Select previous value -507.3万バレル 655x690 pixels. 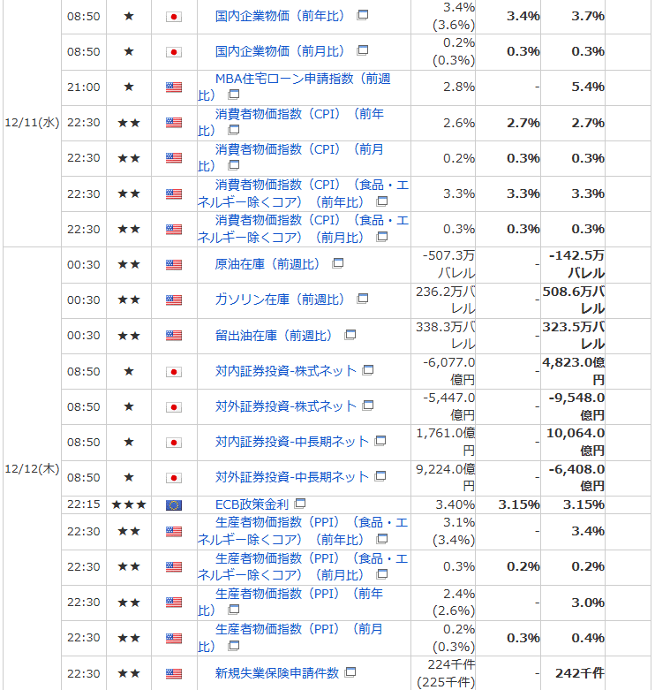coord(448,264)
